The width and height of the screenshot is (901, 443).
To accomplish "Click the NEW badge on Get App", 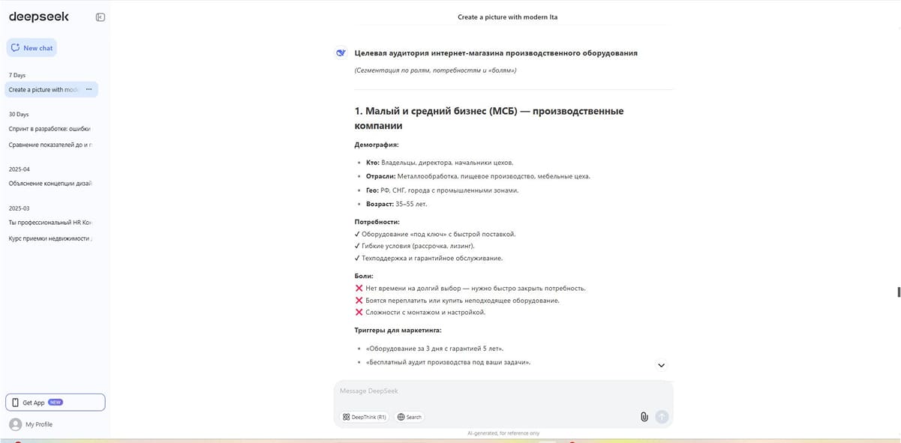I will point(56,403).
